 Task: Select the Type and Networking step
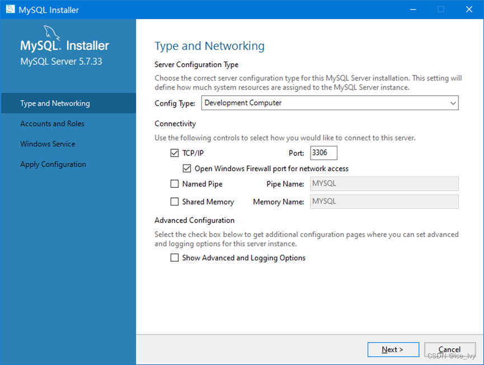click(68, 103)
